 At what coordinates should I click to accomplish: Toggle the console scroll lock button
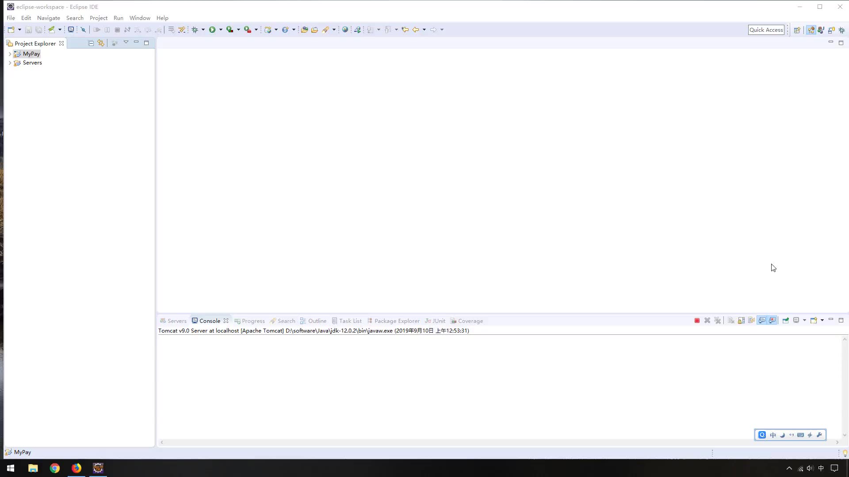(x=741, y=320)
